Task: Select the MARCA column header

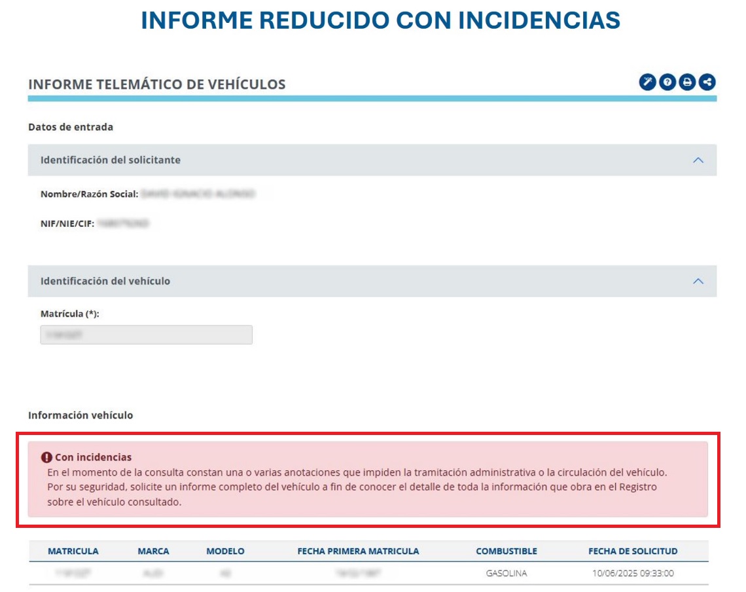Action: click(x=153, y=551)
